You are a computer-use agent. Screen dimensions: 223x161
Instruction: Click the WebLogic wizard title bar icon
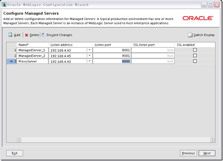tap(4, 5)
